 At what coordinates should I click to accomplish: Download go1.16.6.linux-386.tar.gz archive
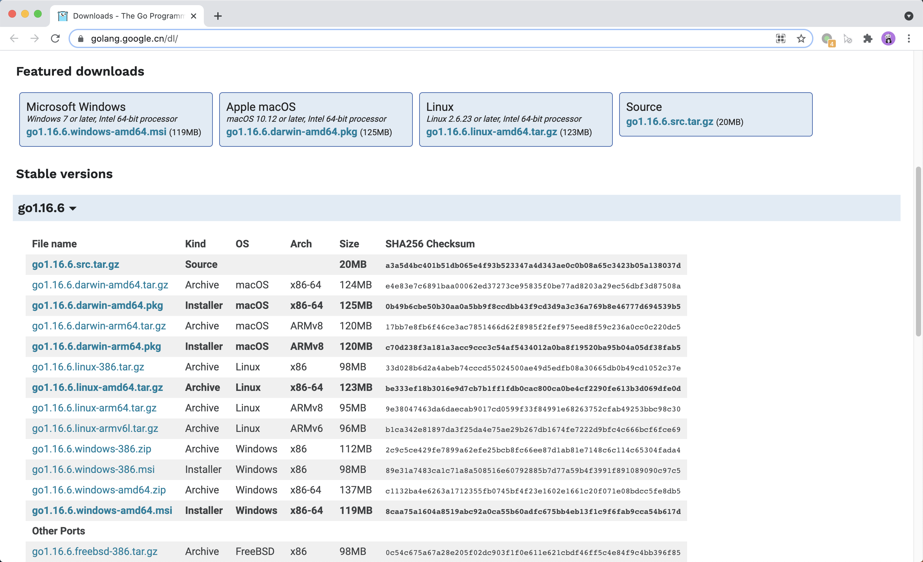(88, 367)
